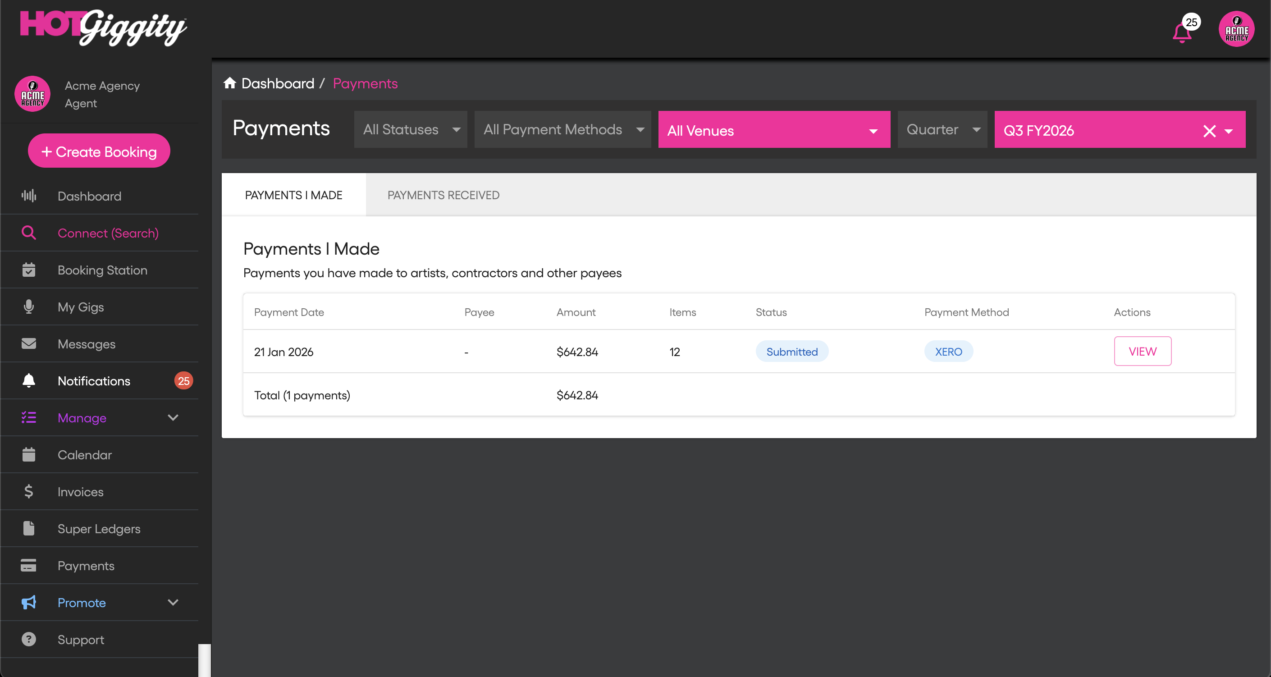This screenshot has width=1271, height=677.
Task: Open the All Payment Methods dropdown
Action: pyautogui.click(x=562, y=129)
